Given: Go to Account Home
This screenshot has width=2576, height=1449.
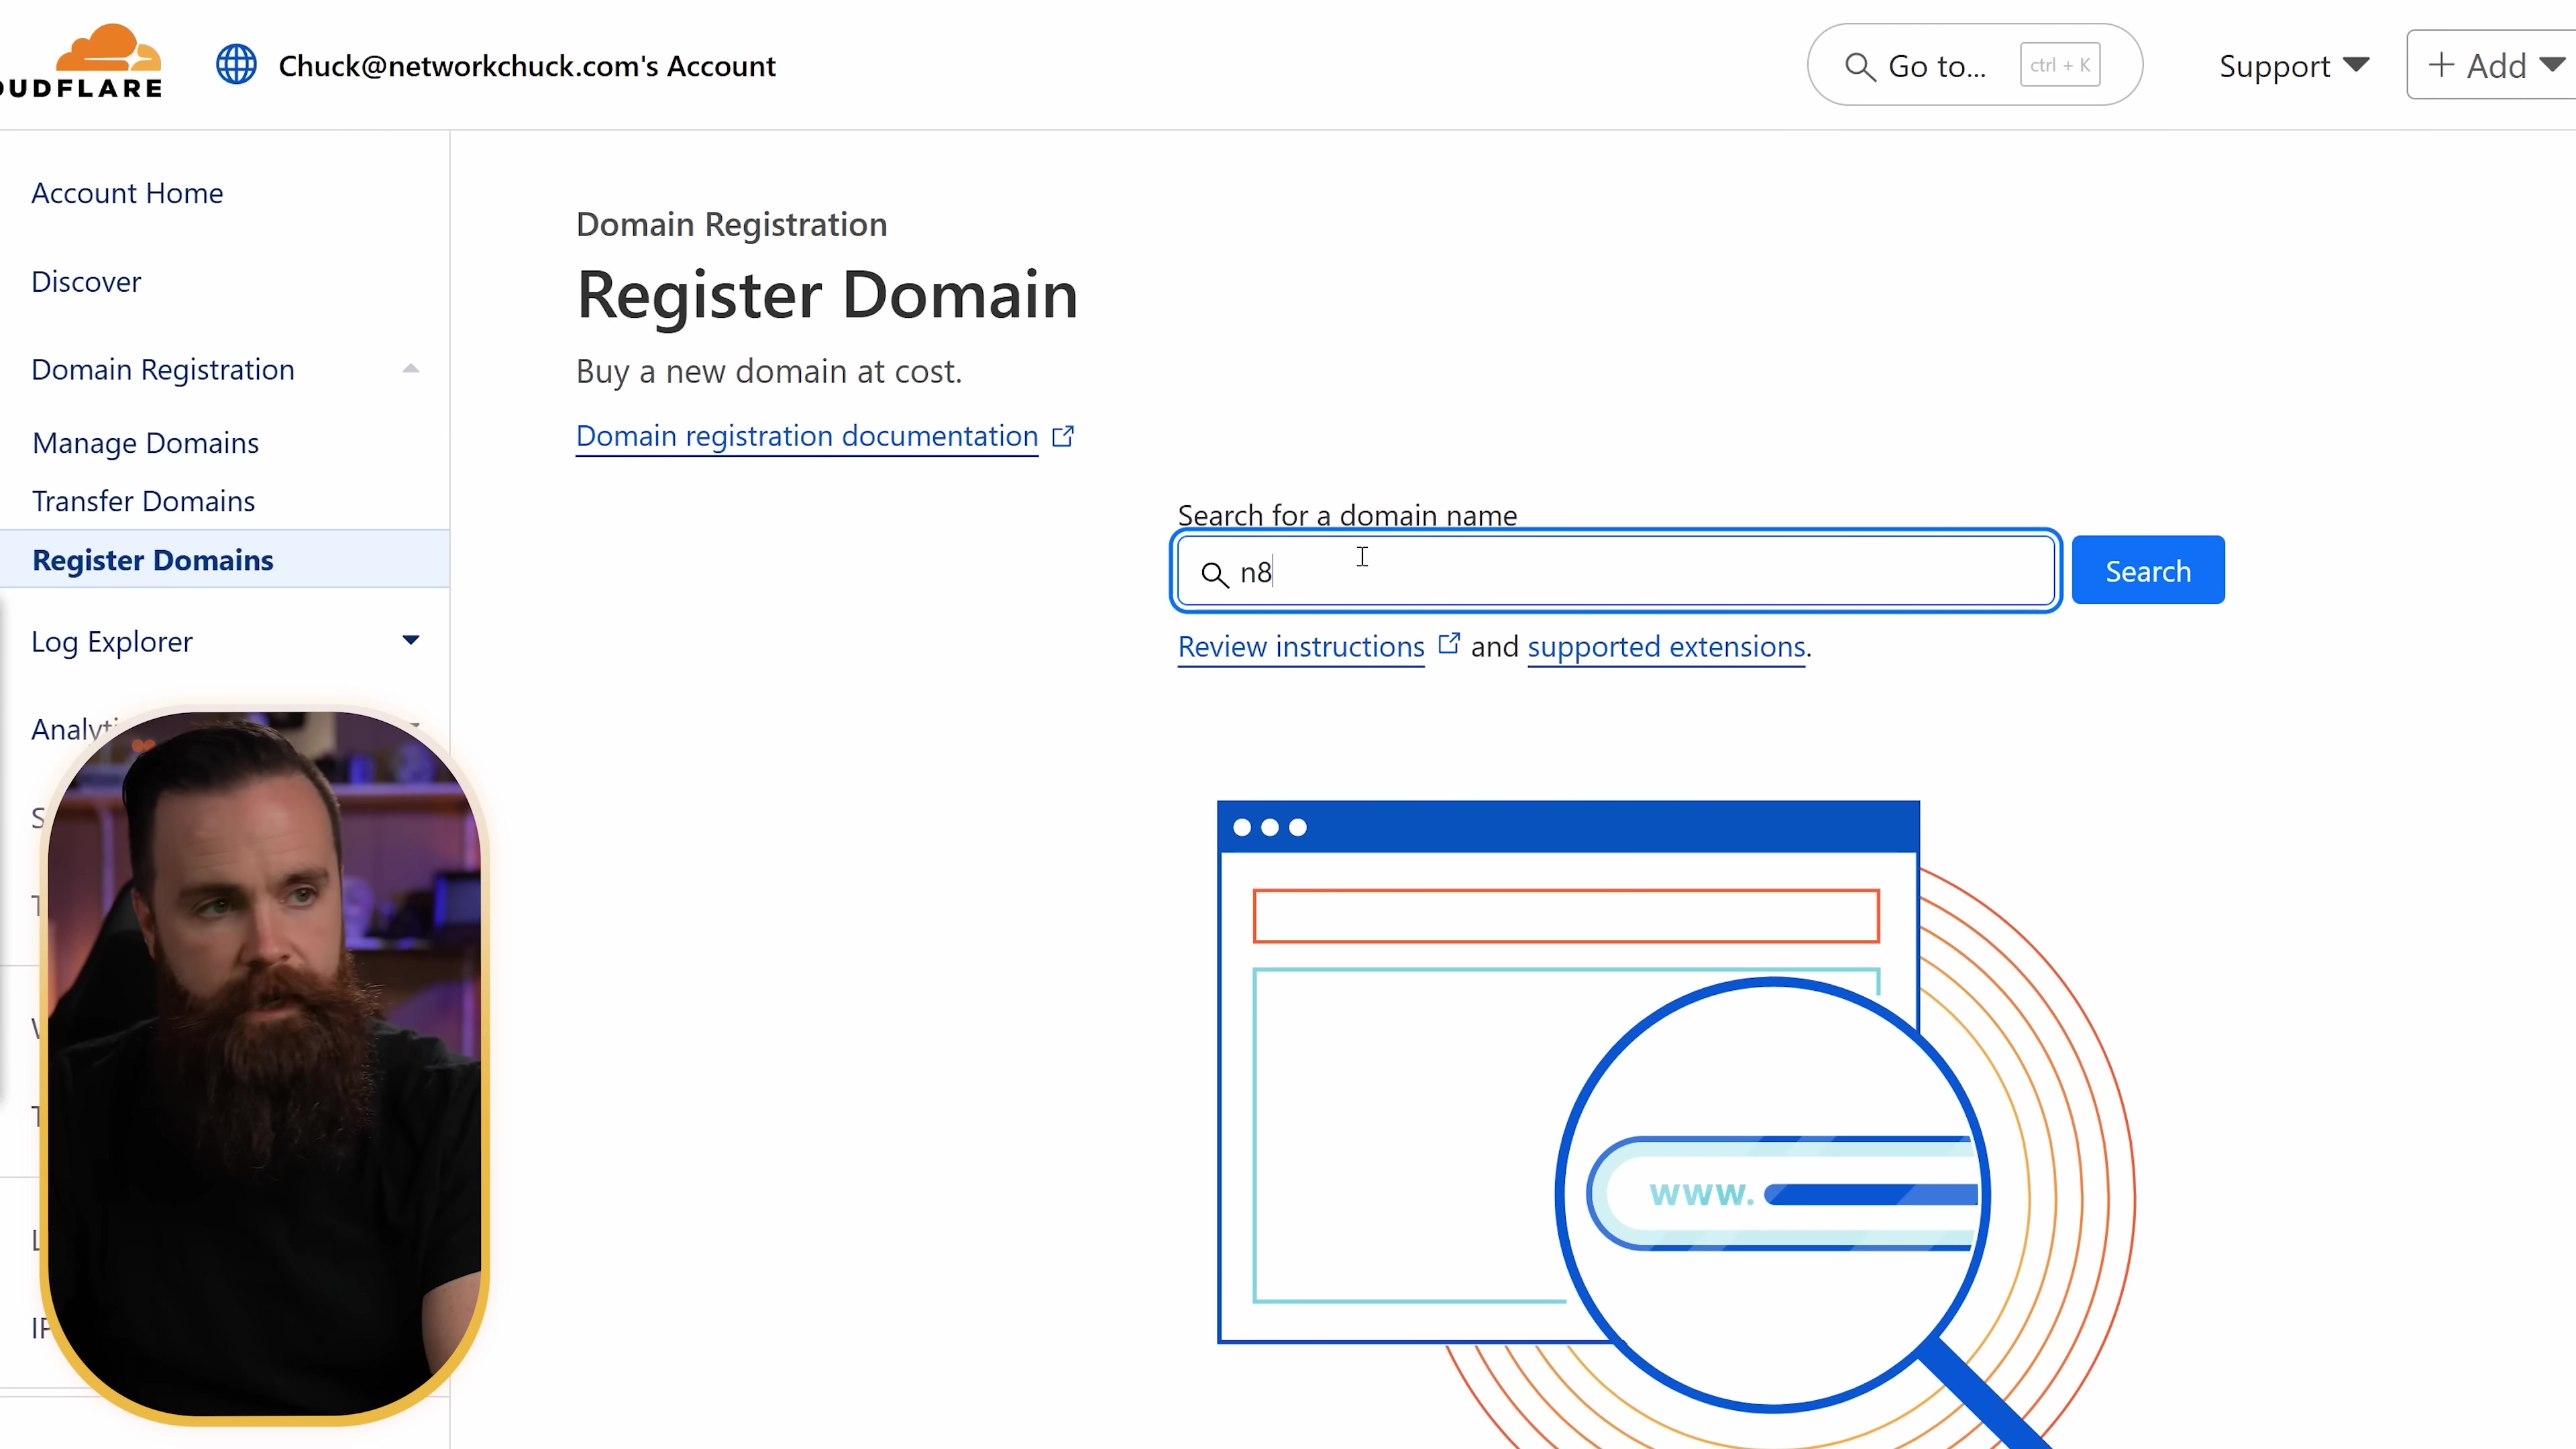Looking at the screenshot, I should point(127,193).
